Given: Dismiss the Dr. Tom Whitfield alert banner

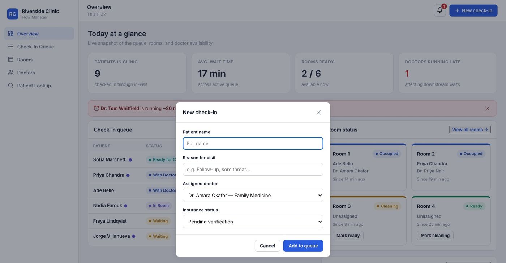Looking at the screenshot, I should pos(487,108).
